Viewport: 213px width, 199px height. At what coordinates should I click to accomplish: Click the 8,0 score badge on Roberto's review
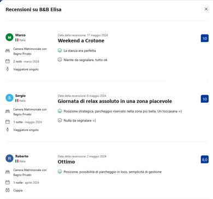(x=205, y=160)
